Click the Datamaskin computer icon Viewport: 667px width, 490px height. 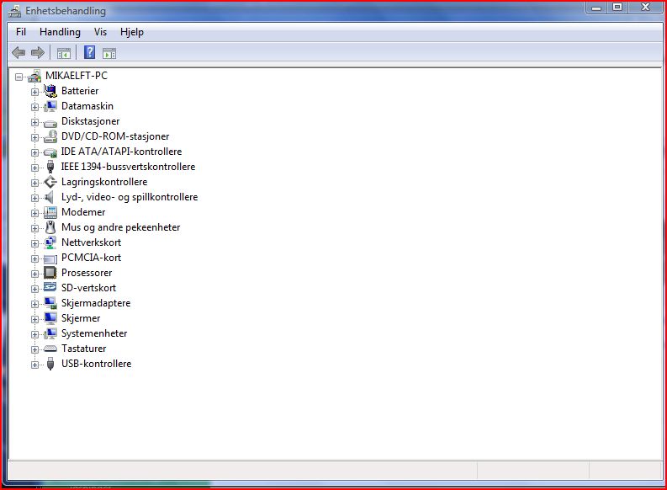pyautogui.click(x=50, y=106)
